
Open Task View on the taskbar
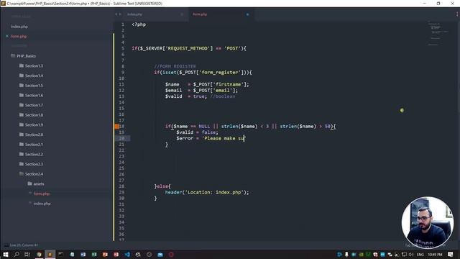point(27,254)
